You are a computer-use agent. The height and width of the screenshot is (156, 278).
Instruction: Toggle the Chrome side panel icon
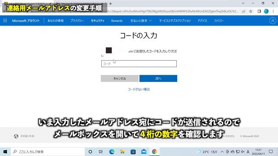click(259, 12)
